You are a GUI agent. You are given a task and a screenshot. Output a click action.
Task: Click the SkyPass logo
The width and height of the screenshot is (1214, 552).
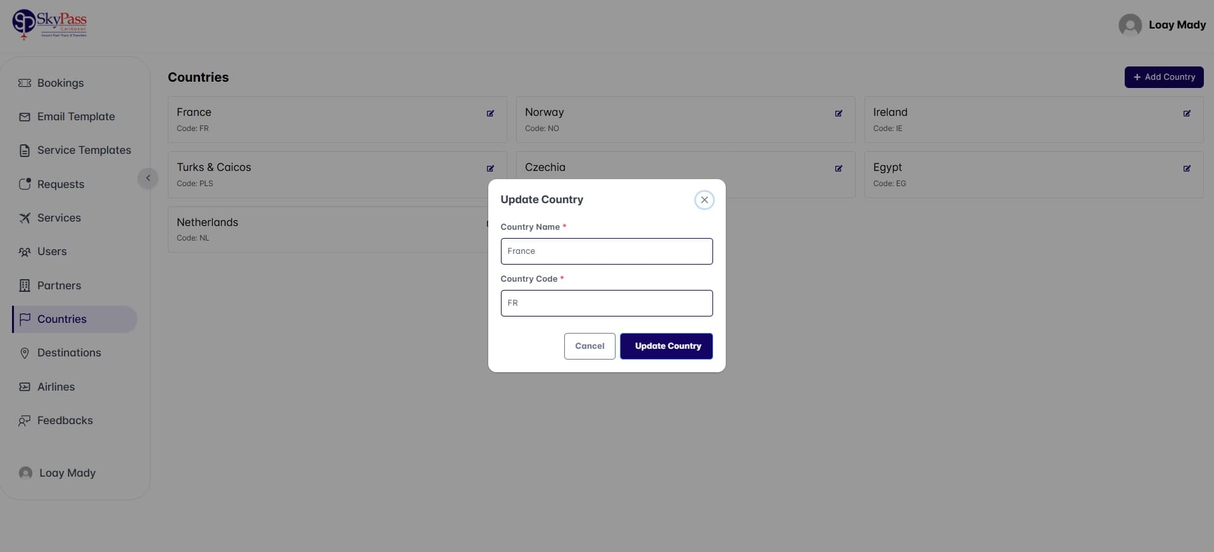click(x=49, y=25)
